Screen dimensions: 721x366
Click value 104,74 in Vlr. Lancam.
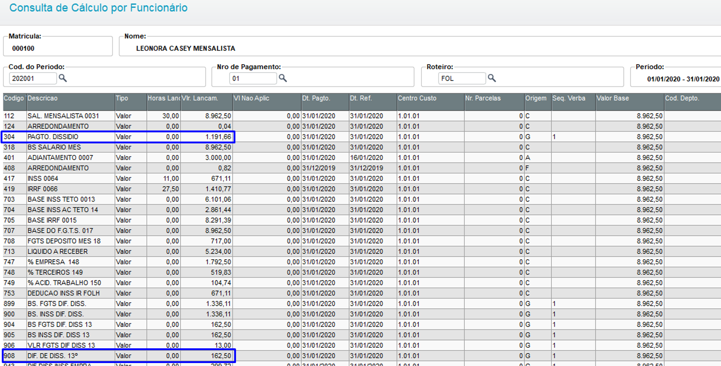click(x=221, y=283)
